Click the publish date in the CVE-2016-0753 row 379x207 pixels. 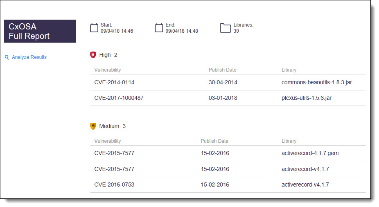pos(215,184)
